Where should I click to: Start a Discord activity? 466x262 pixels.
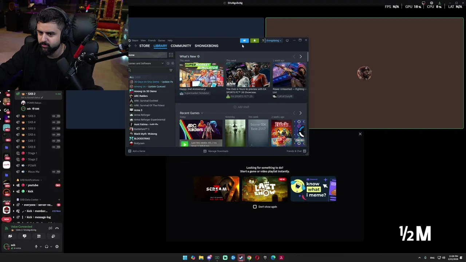coord(39,236)
